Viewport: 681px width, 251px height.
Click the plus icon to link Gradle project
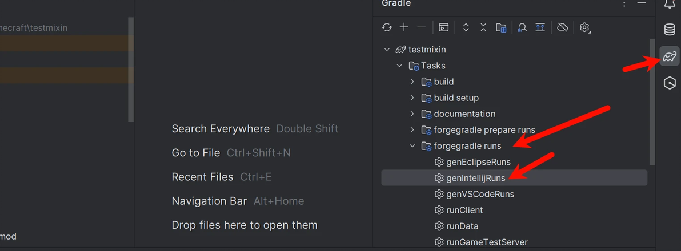pos(404,27)
